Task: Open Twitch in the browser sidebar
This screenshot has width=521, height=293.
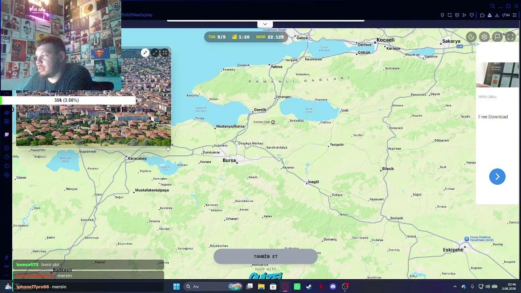Action: point(7,135)
